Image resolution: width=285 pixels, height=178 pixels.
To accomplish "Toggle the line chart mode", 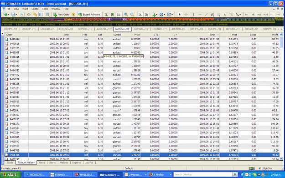I will point(119,15).
